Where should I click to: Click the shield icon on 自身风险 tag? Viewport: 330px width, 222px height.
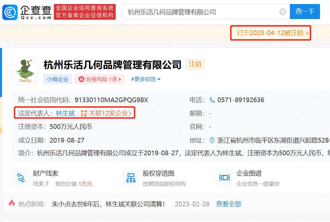(x=81, y=79)
